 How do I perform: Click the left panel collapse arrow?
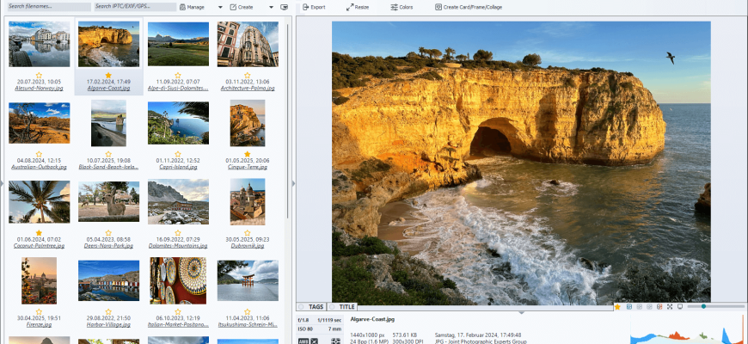click(2, 183)
